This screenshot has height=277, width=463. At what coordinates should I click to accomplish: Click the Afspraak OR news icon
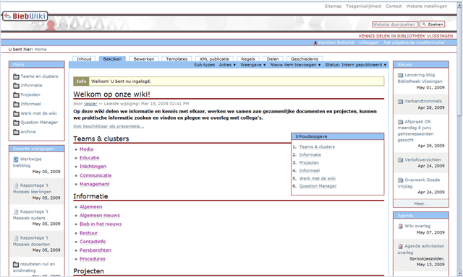[400, 122]
